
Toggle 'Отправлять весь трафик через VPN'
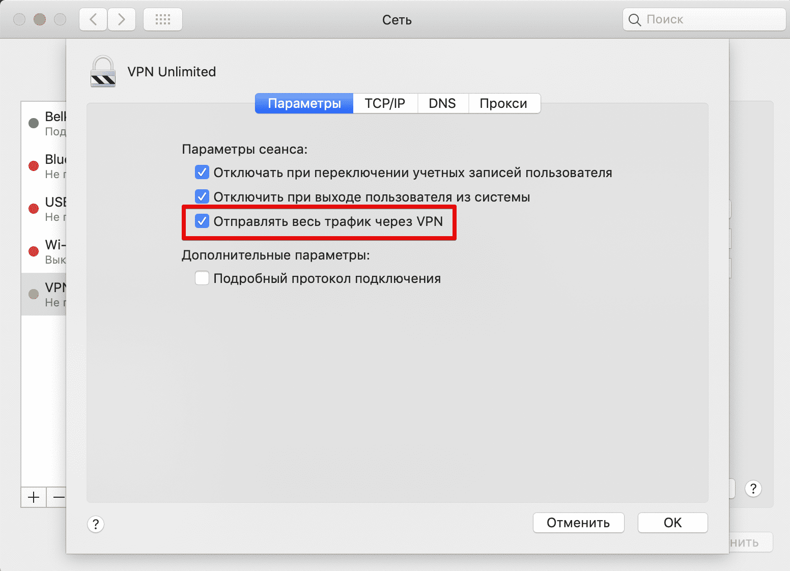click(203, 221)
